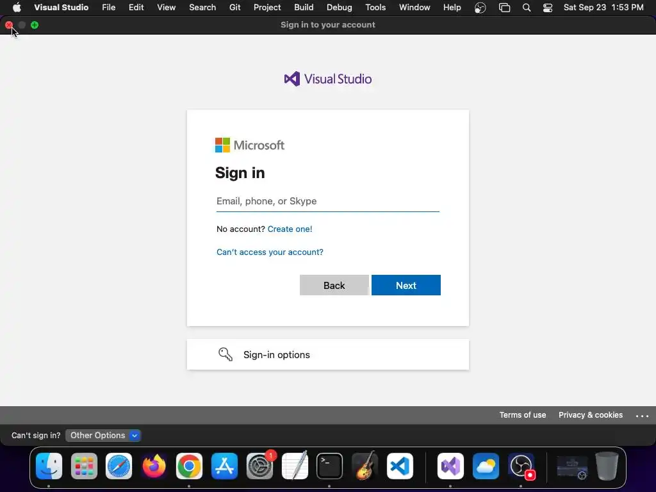This screenshot has height=492, width=656.
Task: Open the Debug menu
Action: (340, 7)
